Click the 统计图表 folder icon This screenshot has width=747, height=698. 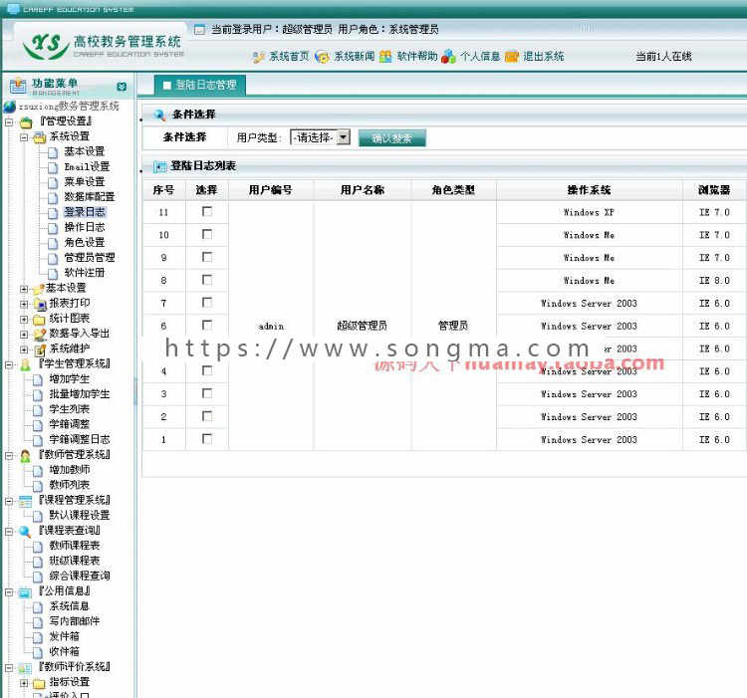click(39, 319)
